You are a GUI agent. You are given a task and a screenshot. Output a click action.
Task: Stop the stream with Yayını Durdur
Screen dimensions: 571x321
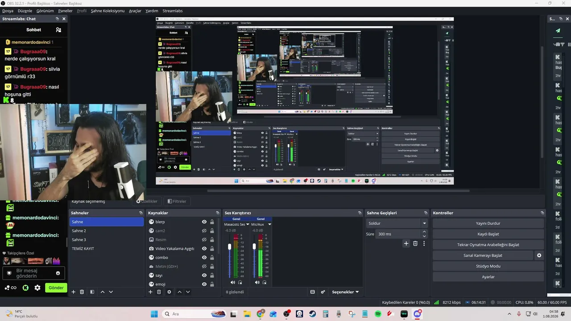488,223
